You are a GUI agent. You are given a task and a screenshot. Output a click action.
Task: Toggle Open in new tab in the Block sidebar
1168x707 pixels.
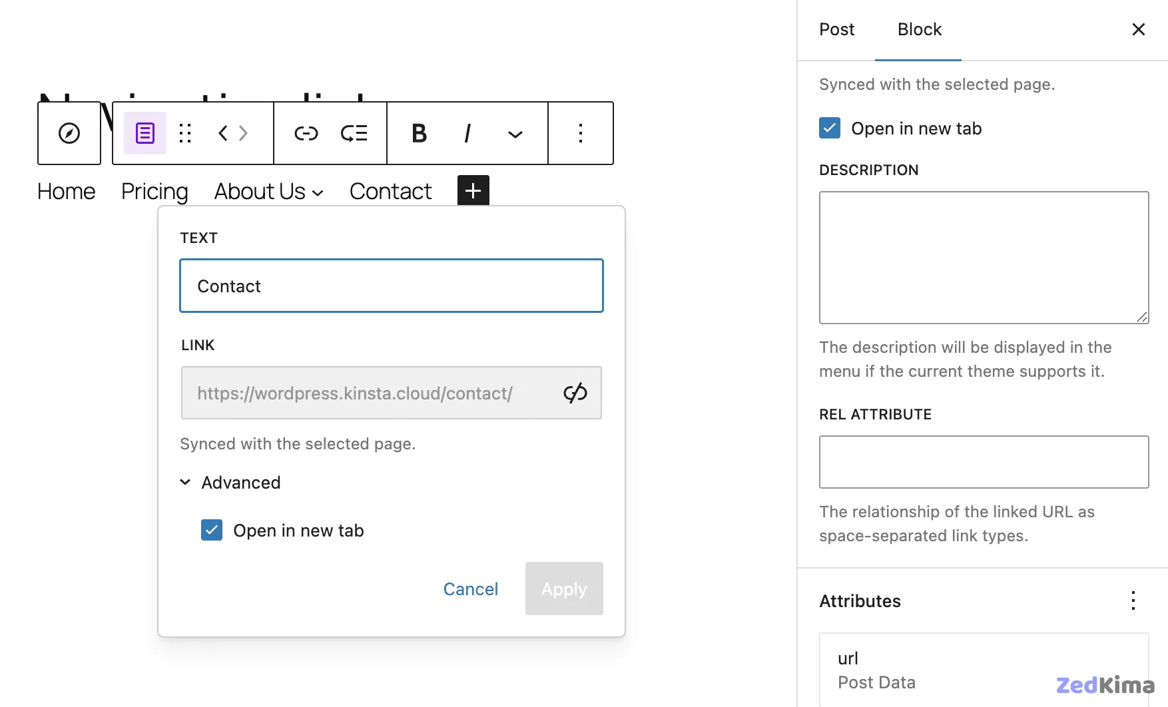828,128
